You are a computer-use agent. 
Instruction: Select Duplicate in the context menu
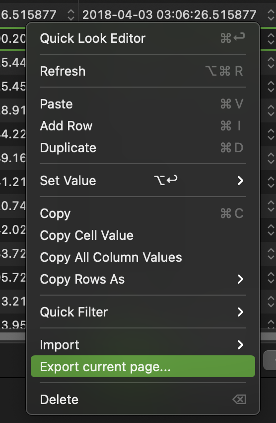(143, 148)
